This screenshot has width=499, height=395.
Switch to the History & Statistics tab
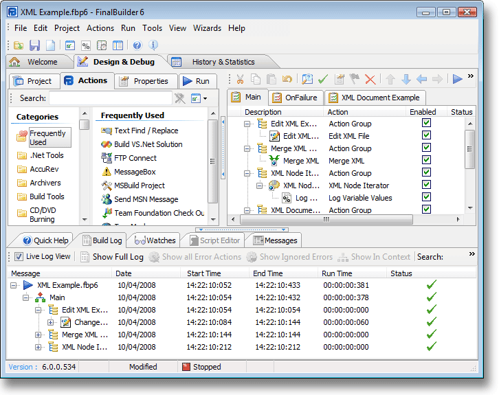[223, 62]
